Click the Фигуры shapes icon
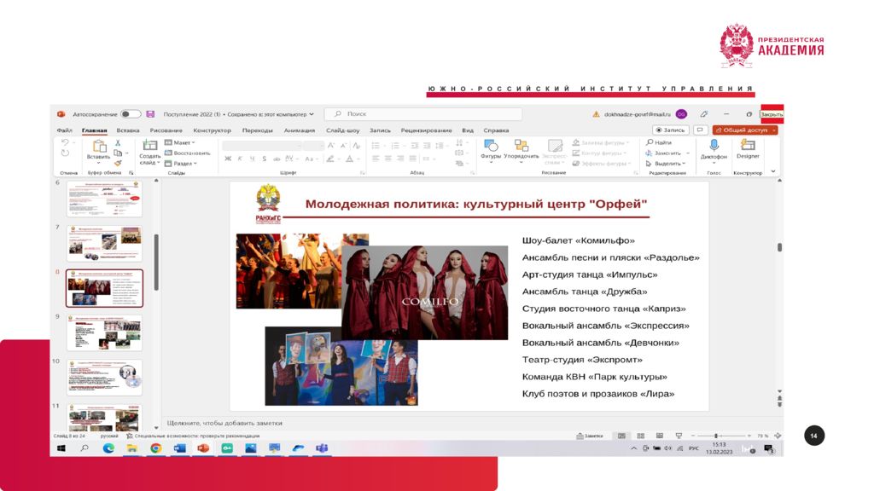The width and height of the screenshot is (874, 491). [491, 146]
